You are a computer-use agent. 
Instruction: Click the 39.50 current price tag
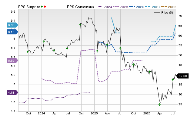click(x=182, y=76)
